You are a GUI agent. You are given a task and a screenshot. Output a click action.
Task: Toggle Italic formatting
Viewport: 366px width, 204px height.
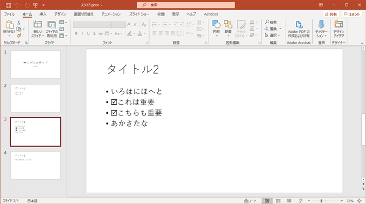[x=82, y=33]
